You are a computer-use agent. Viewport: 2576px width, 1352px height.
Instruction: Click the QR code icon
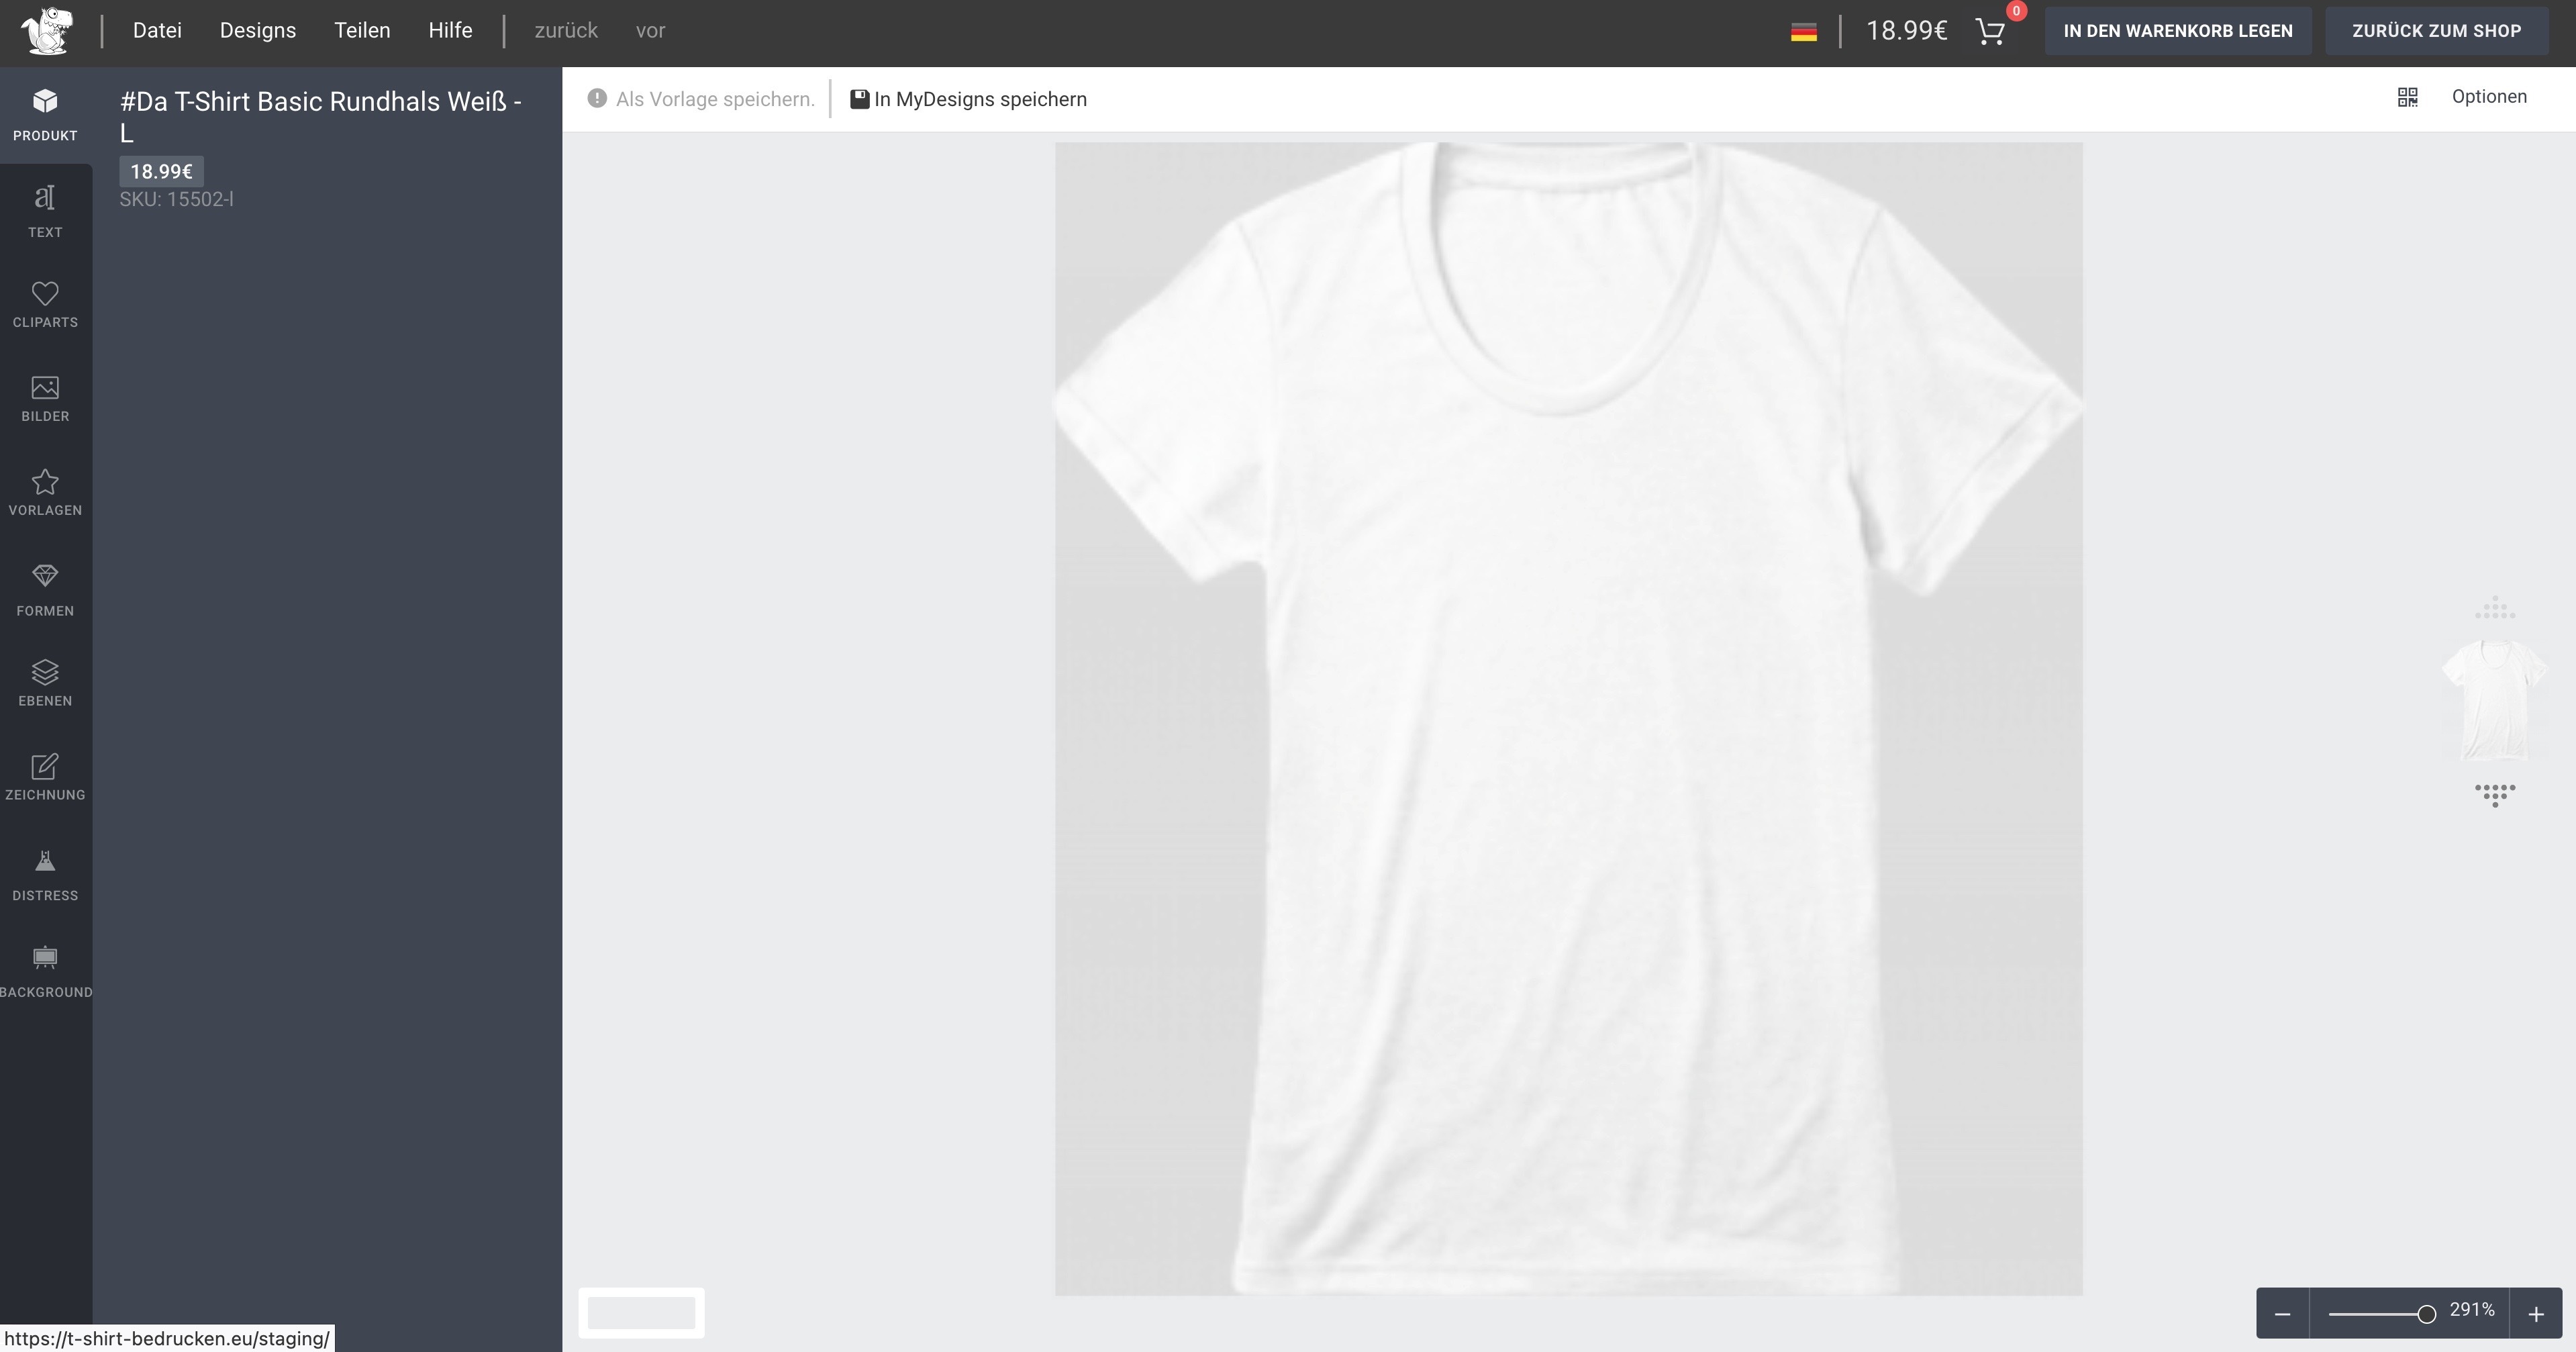[2407, 97]
